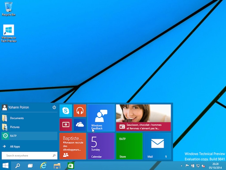Open the red Video tile
The width and height of the screenshot is (226, 170).
coord(66,125)
